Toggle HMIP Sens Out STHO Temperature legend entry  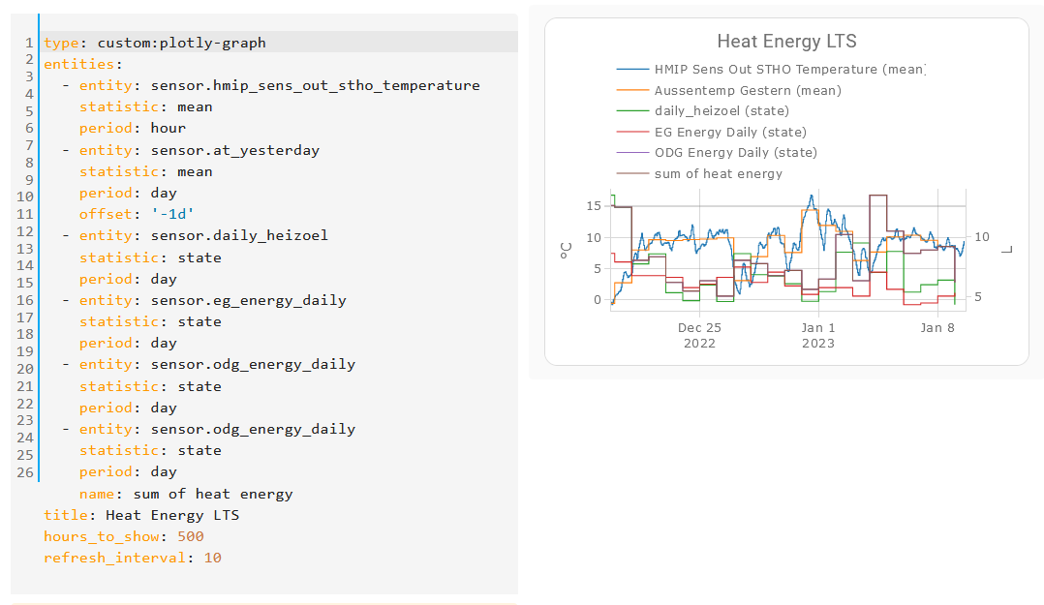(x=771, y=70)
